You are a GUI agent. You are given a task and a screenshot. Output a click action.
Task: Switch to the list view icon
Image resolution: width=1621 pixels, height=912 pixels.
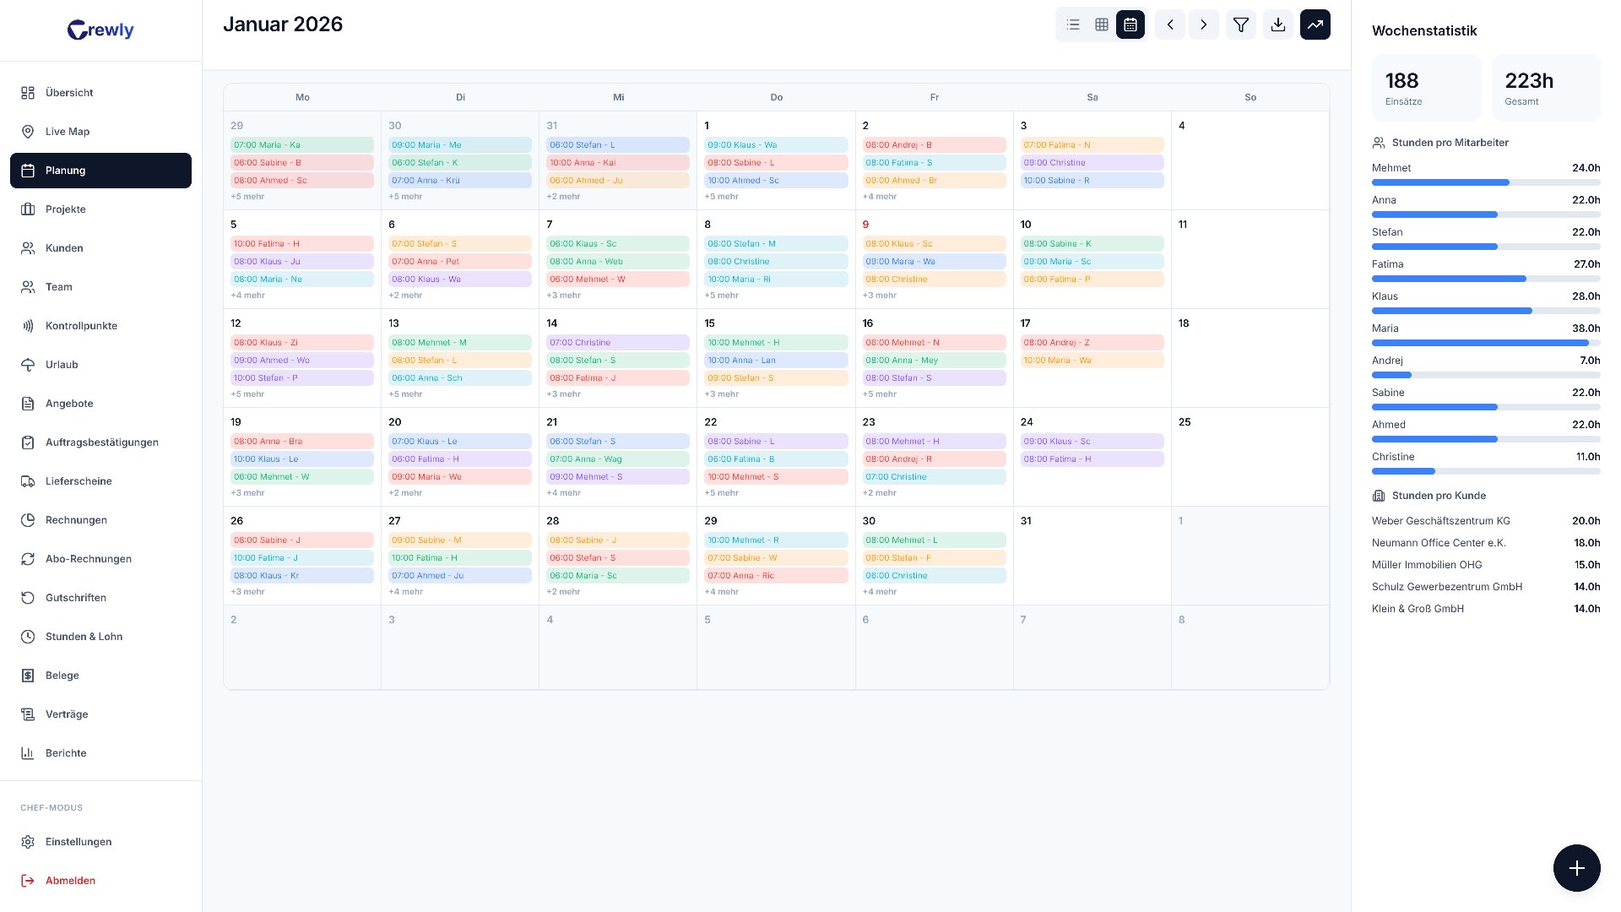coord(1072,24)
